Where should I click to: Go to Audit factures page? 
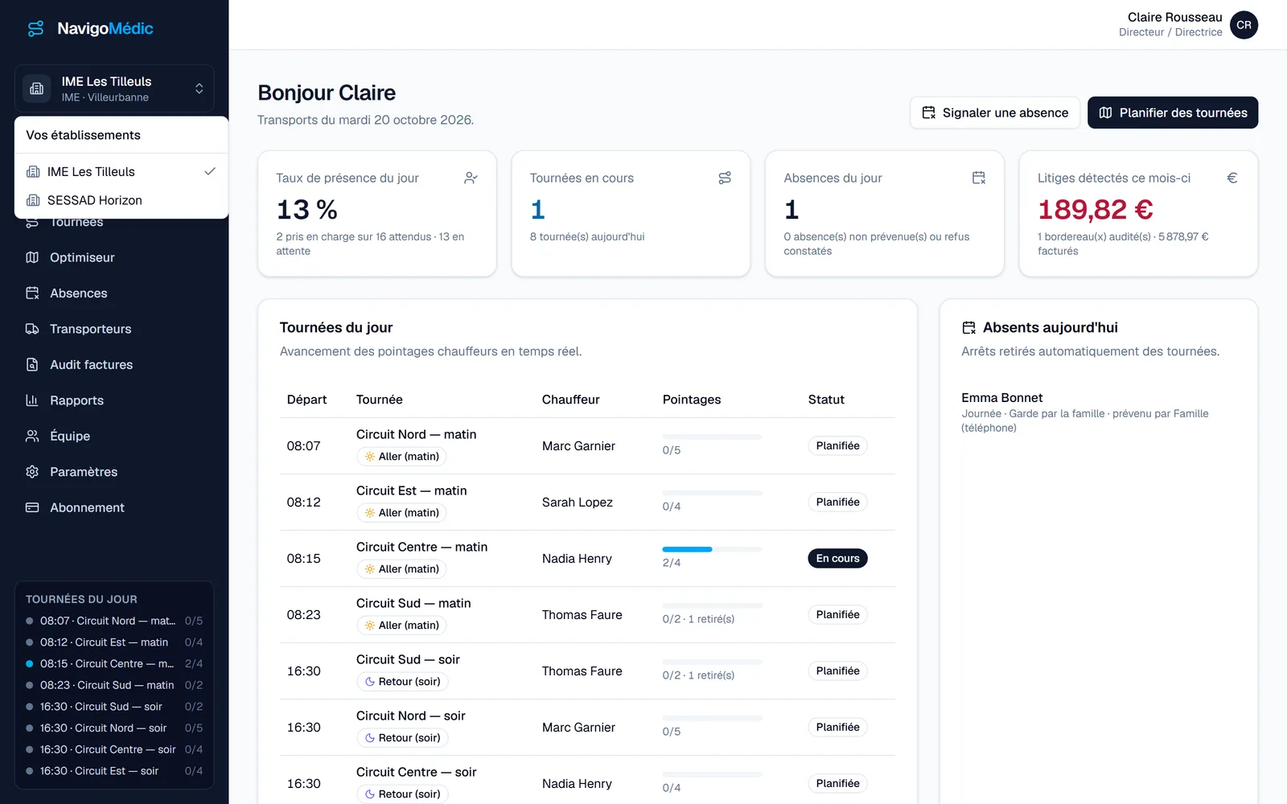pyautogui.click(x=114, y=364)
